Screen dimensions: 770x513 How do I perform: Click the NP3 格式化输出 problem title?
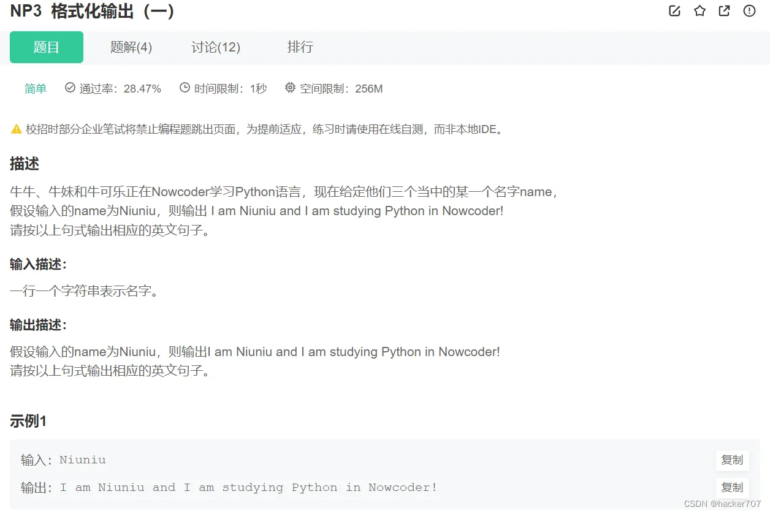[x=92, y=11]
